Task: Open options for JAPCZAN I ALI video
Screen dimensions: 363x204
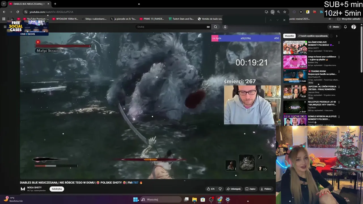Action: [339, 87]
